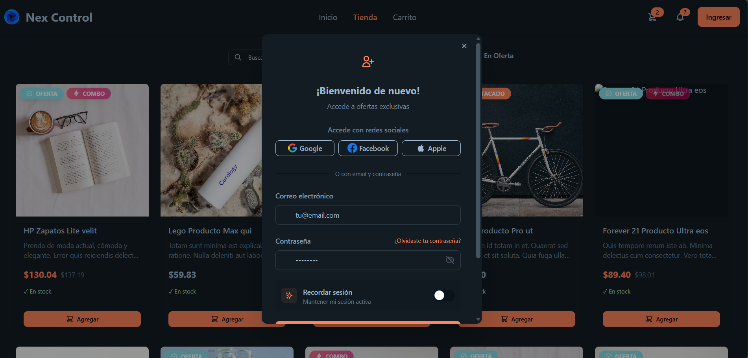Sign in with Apple

pyautogui.click(x=431, y=148)
